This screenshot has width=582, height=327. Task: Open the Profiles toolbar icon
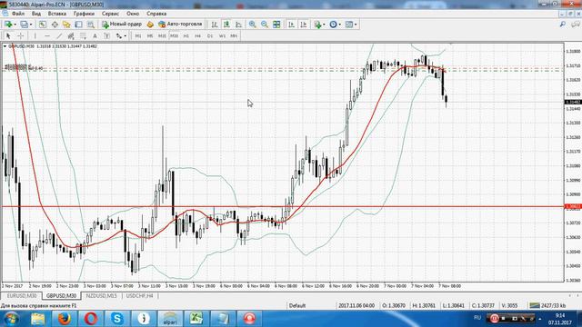(25, 25)
